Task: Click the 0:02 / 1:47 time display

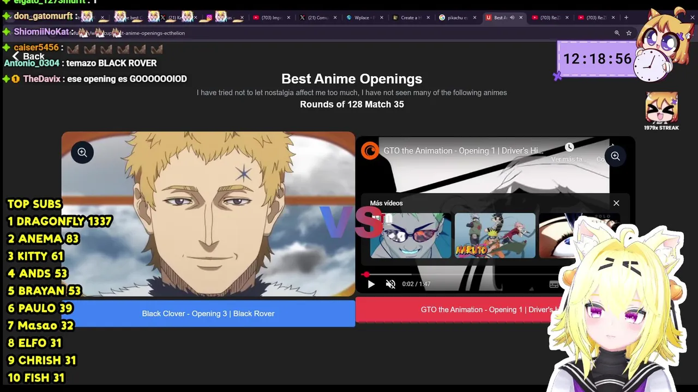Action: pyautogui.click(x=416, y=284)
